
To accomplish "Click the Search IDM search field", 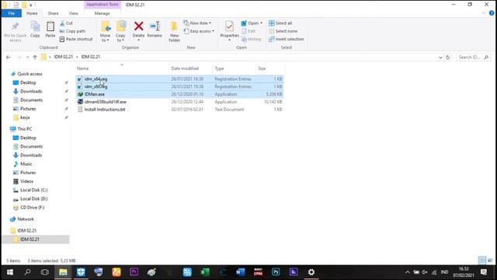I will (x=474, y=57).
